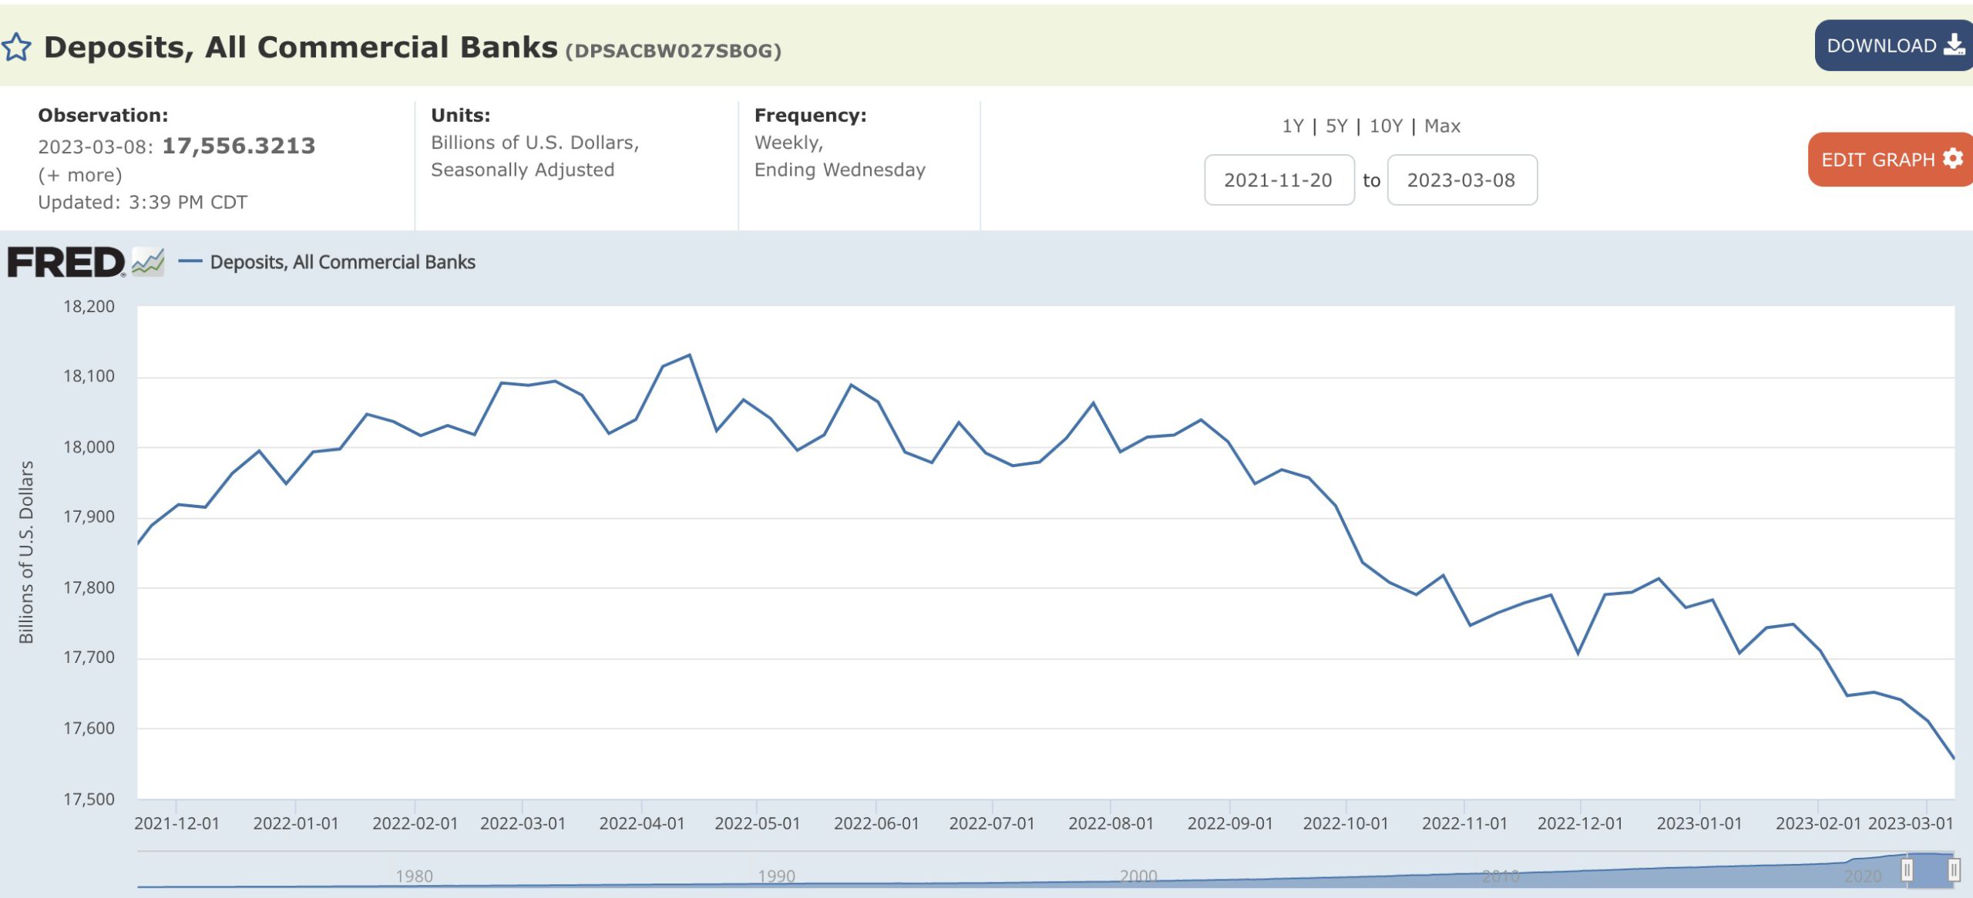Screen dimensions: 1973x898
Task: Click the chart peak near 2022-04-01
Action: [689, 355]
